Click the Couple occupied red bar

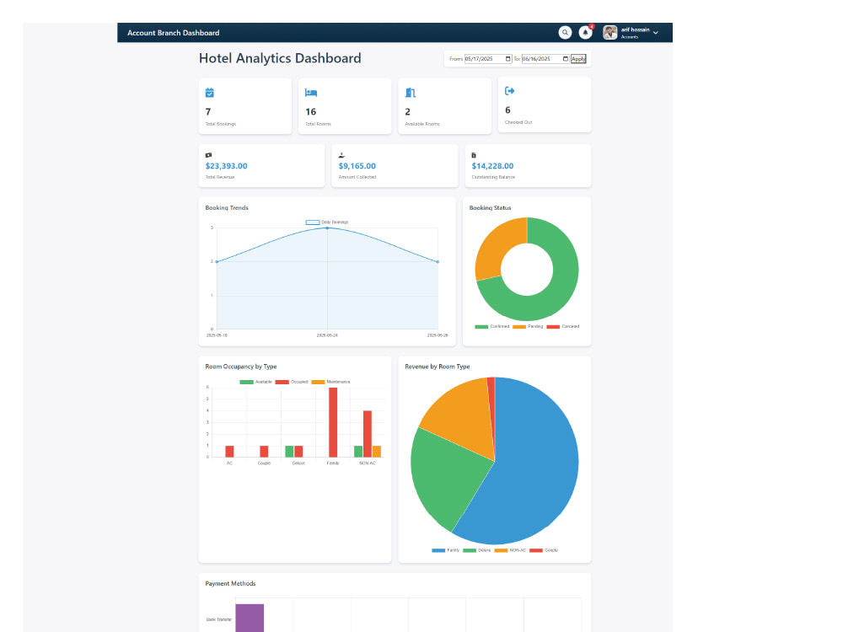pos(264,452)
